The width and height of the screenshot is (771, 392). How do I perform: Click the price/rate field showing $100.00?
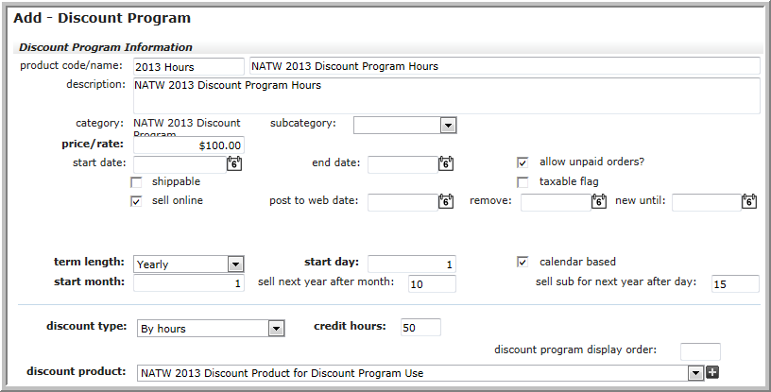tap(189, 145)
